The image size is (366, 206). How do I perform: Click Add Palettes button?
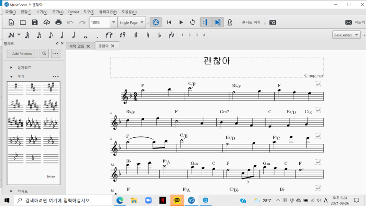pos(22,54)
